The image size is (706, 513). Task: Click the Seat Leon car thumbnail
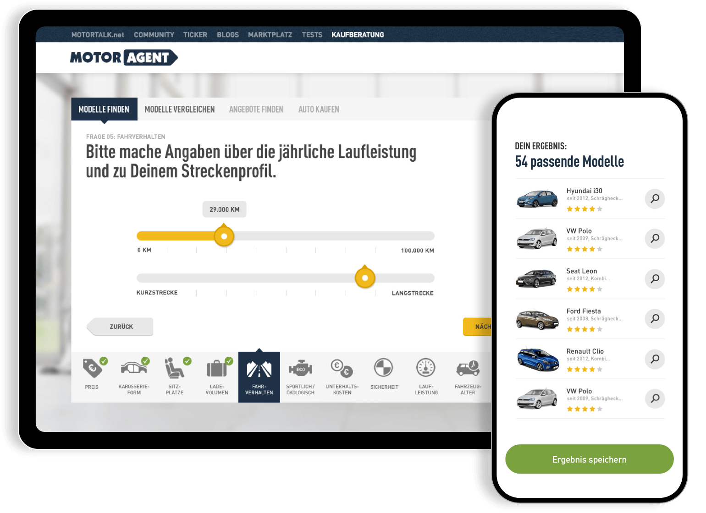(536, 278)
